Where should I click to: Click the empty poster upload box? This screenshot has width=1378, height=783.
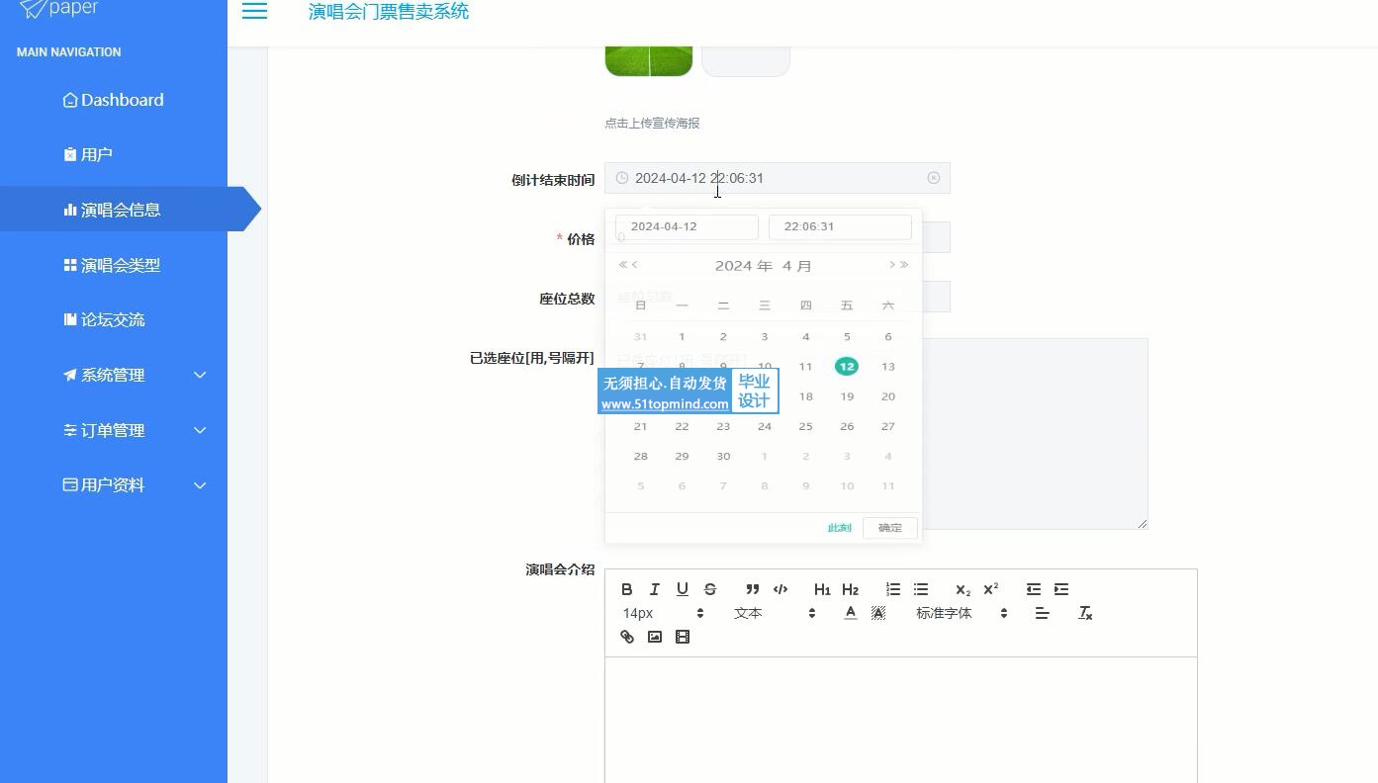click(x=746, y=60)
